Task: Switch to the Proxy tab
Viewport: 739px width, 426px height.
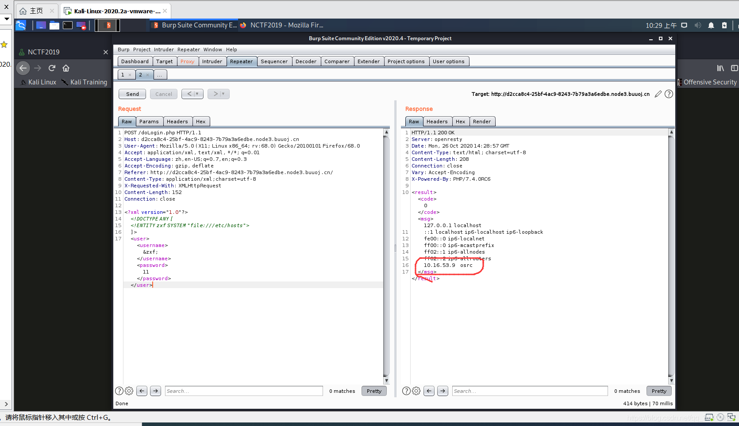Action: click(x=188, y=61)
